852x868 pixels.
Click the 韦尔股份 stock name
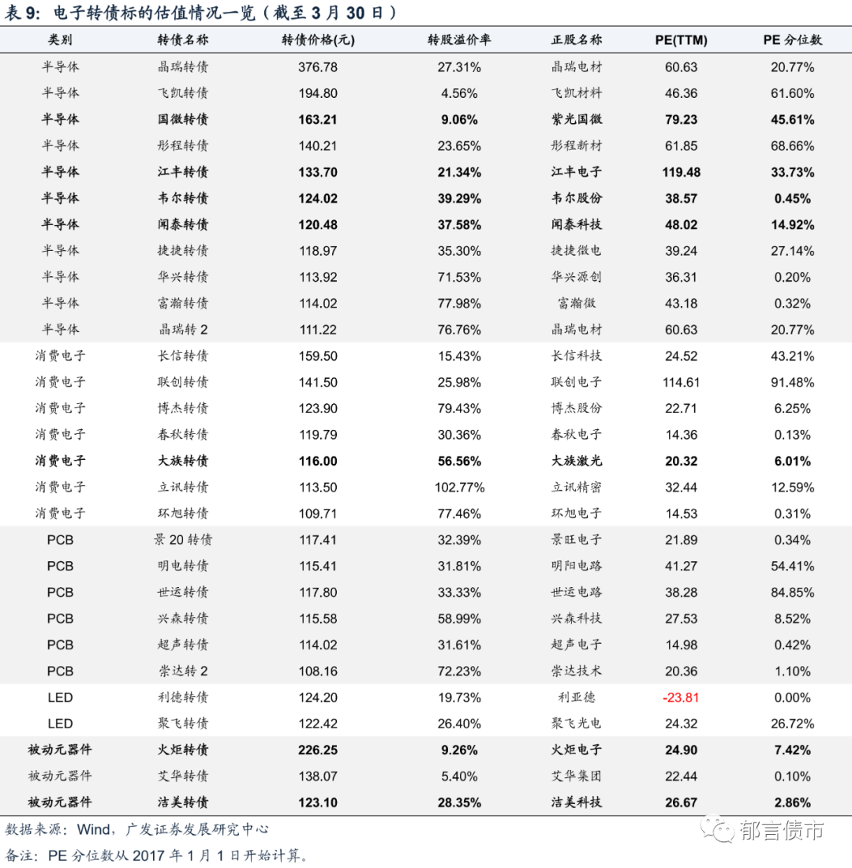pos(577,198)
